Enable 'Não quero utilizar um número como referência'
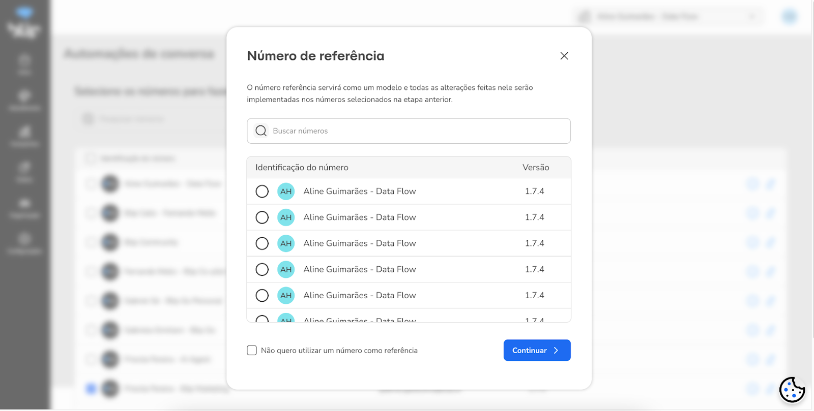 click(x=252, y=351)
